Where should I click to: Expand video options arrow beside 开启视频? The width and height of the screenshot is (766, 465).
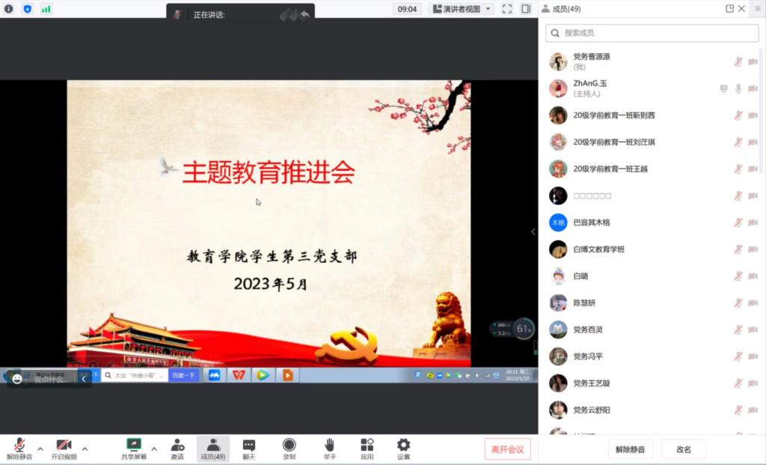tap(85, 449)
